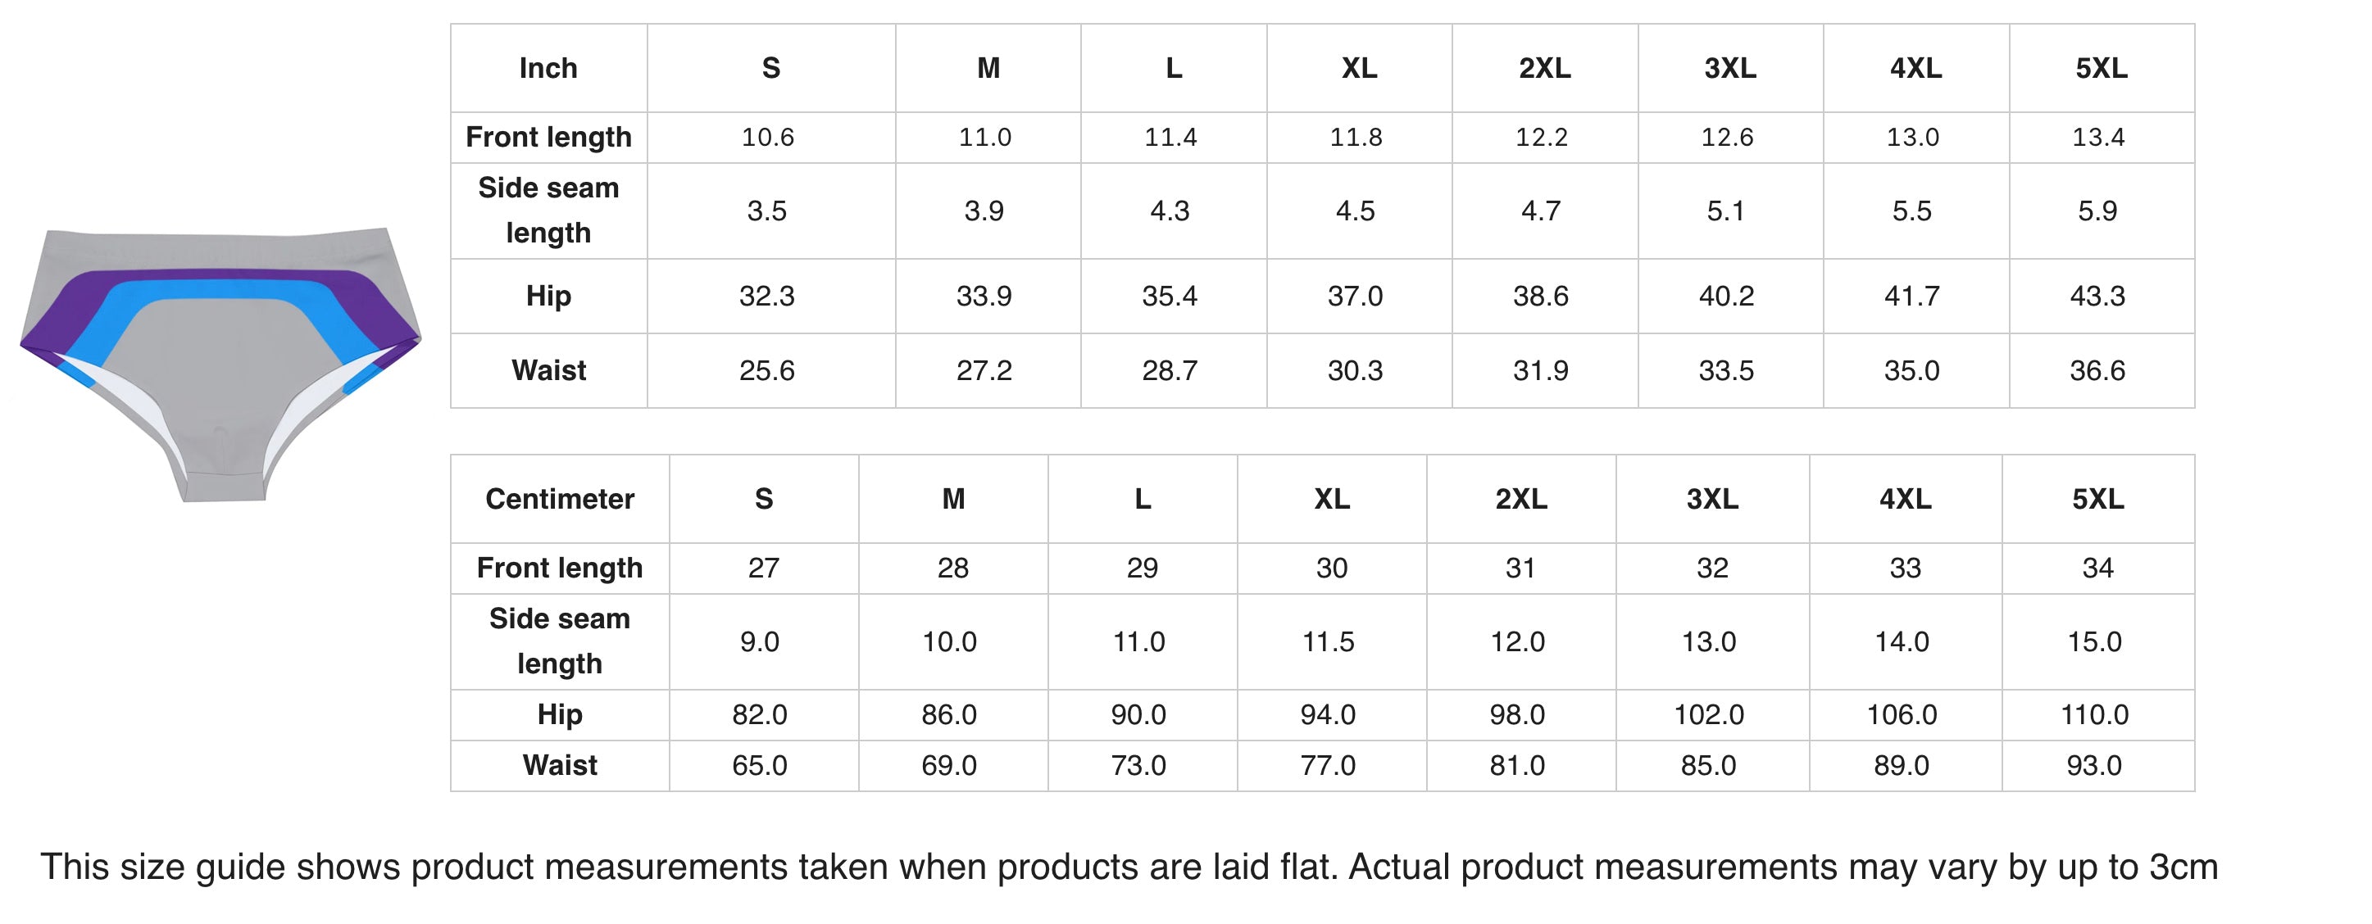Click the 5XL column header in Inch table
This screenshot has width=2372, height=924.
point(2102,68)
